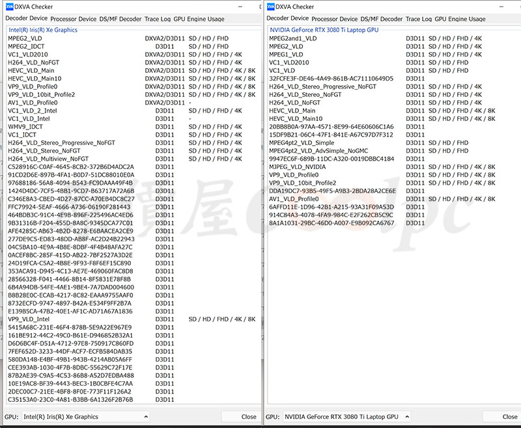Switch to Processor Device tab in NVIDIA window

pos(335,19)
